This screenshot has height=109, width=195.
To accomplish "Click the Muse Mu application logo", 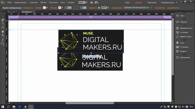I will [3, 2].
